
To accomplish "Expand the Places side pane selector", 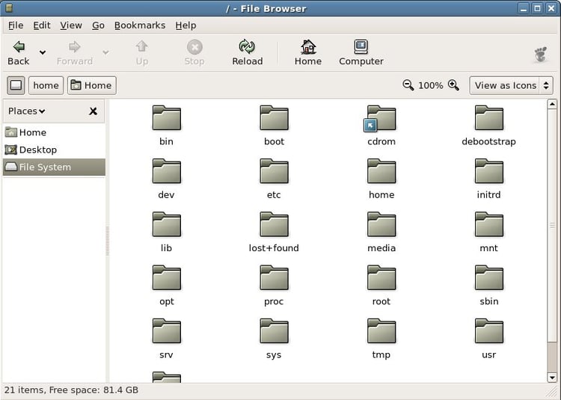I will click(27, 111).
